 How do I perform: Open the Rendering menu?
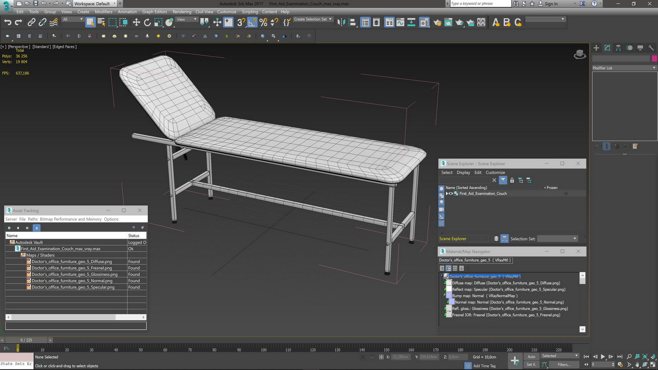coord(182,12)
